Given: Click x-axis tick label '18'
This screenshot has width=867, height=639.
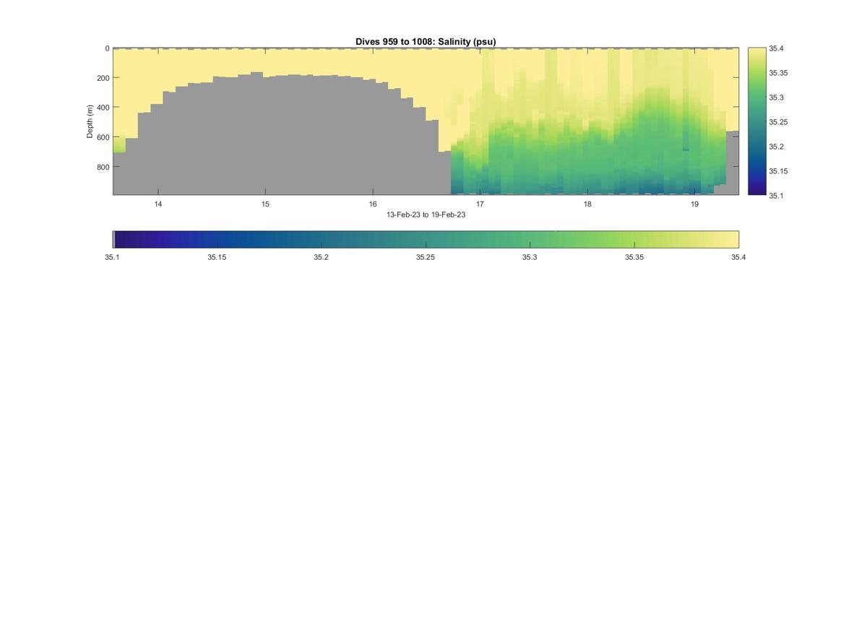Looking at the screenshot, I should pyautogui.click(x=587, y=204).
